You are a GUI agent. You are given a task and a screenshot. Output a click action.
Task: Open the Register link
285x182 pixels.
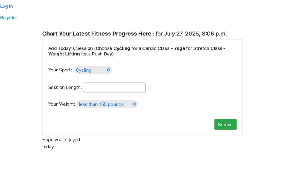click(9, 17)
